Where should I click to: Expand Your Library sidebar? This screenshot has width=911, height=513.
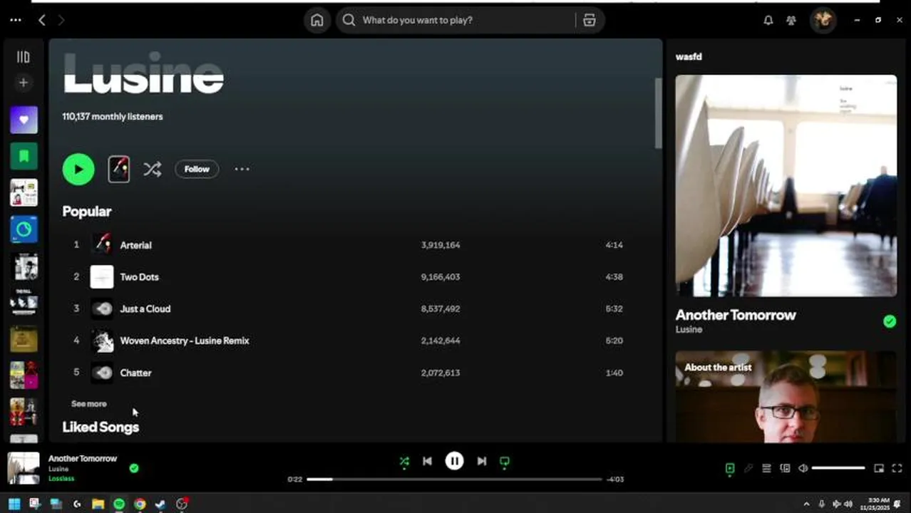click(x=24, y=57)
